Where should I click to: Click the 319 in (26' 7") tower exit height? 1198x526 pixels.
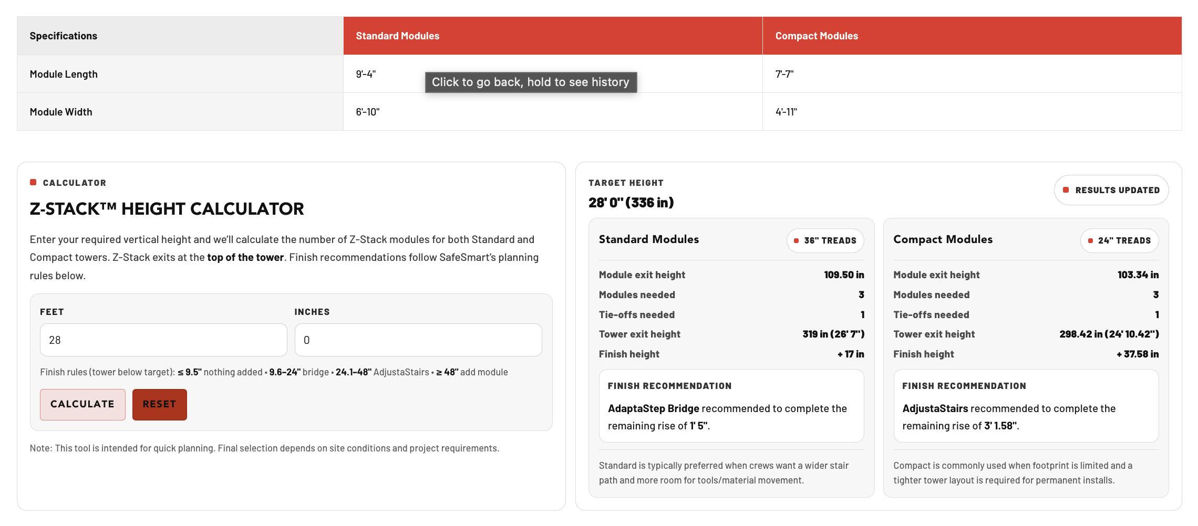pyautogui.click(x=833, y=334)
